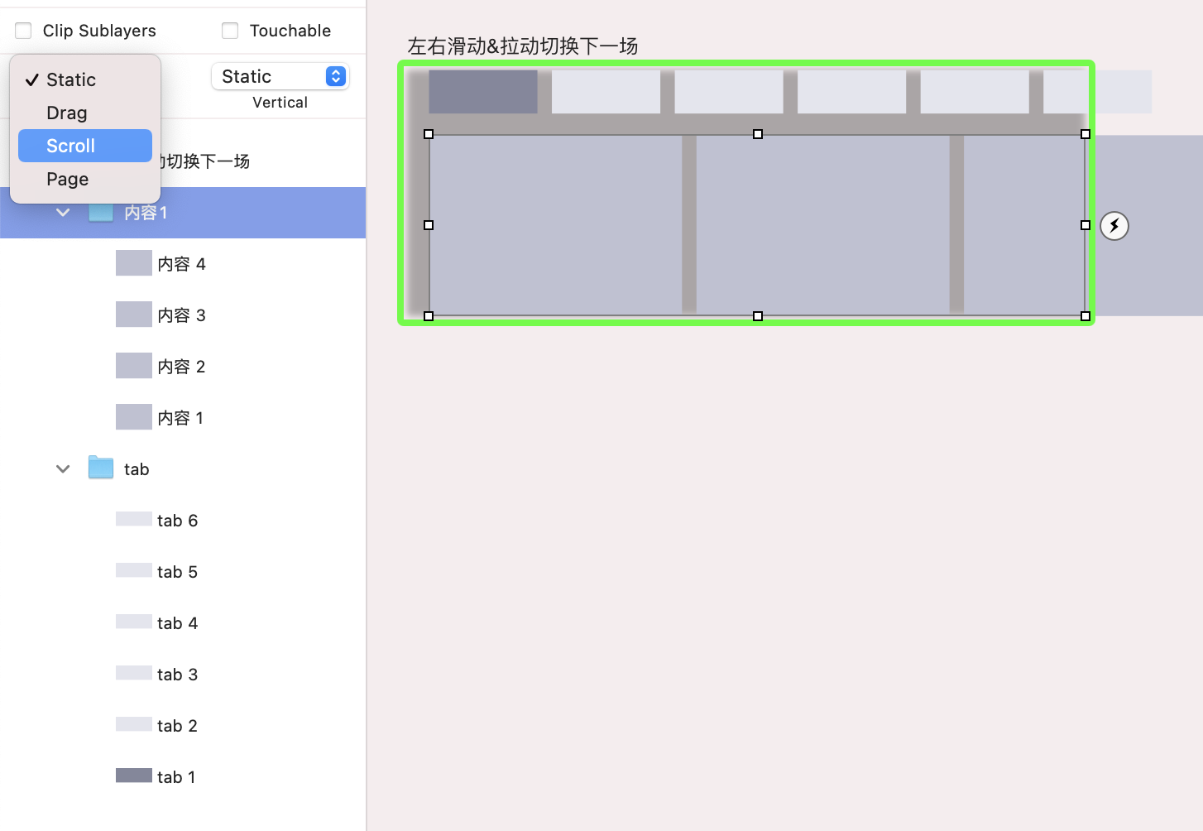Image resolution: width=1203 pixels, height=831 pixels.
Task: Enable the Clip Sublayers checkbox
Action: pyautogui.click(x=24, y=31)
